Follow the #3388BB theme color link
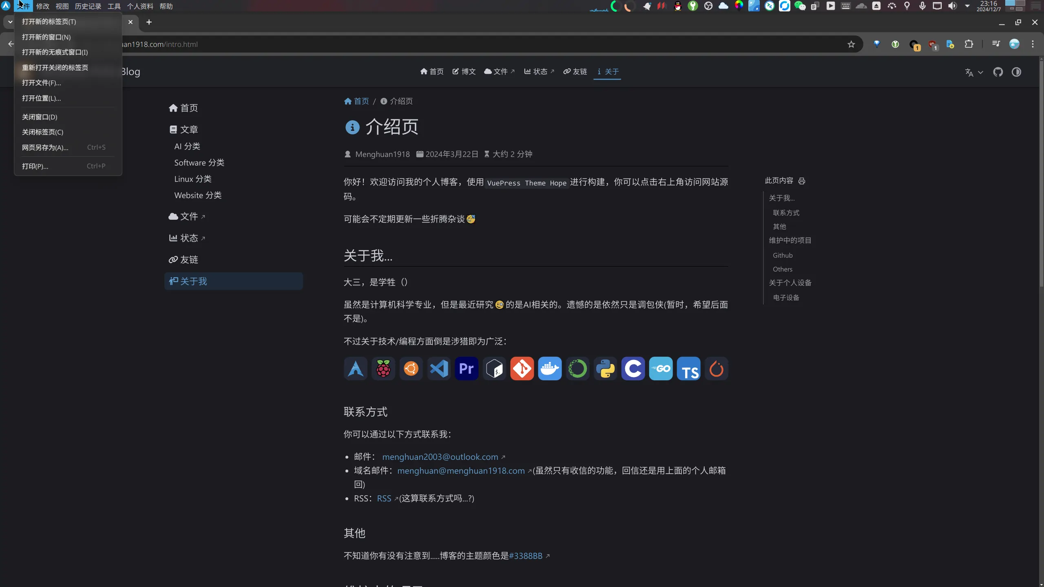 [526, 556]
